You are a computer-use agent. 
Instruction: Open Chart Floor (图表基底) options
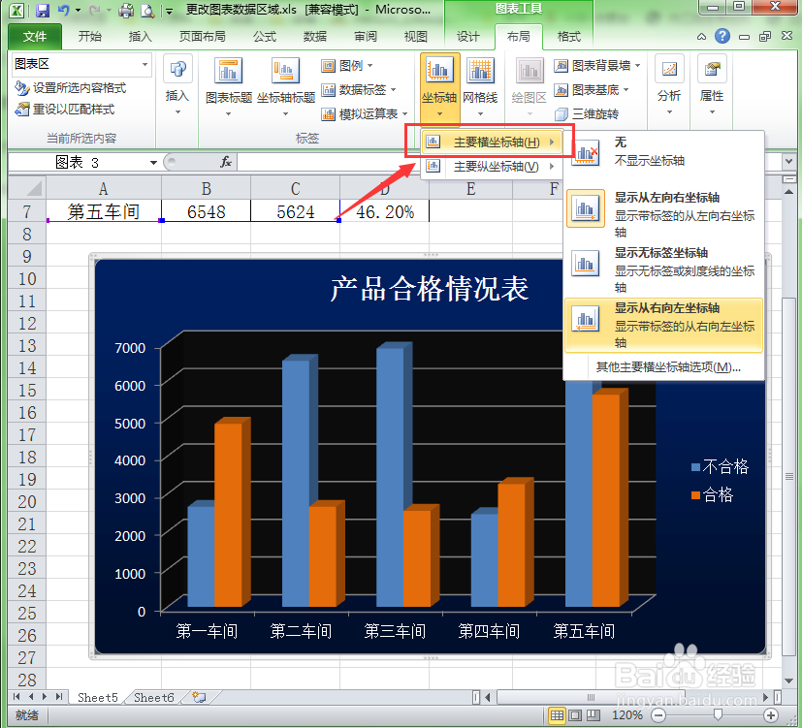tap(592, 90)
